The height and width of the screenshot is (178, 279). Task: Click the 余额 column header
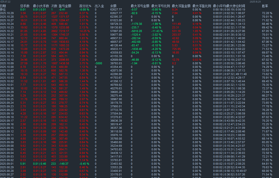tap(113, 6)
